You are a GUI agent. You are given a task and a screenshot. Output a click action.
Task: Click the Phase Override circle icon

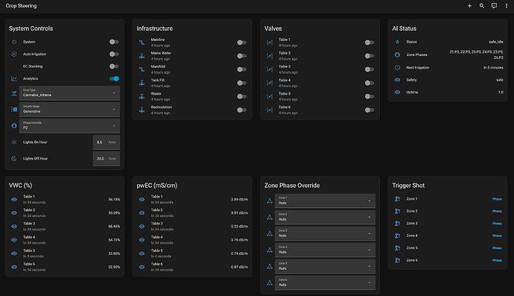pyautogui.click(x=14, y=126)
